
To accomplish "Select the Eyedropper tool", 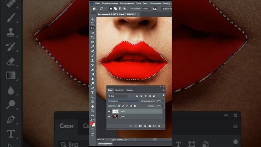I will point(93,47).
